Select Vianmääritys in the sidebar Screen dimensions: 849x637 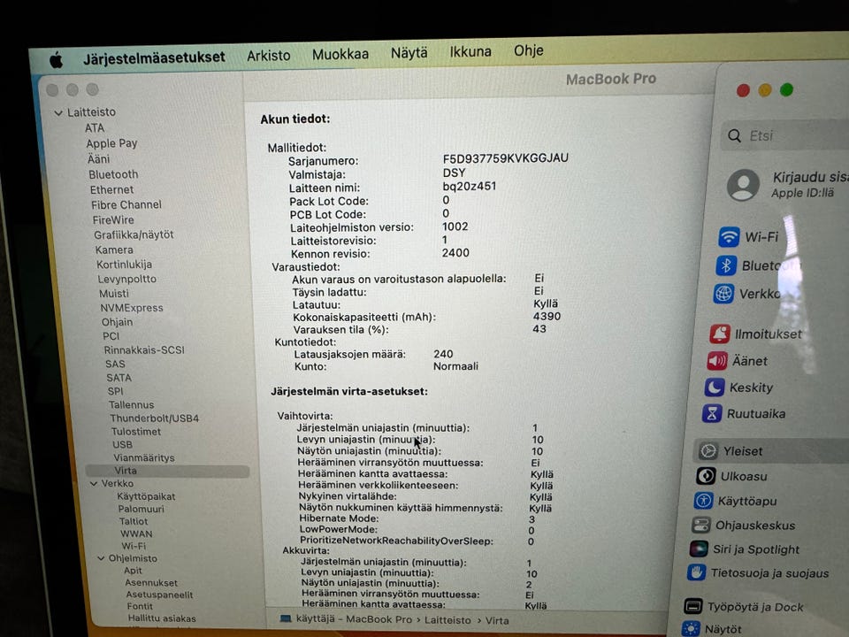pos(144,457)
